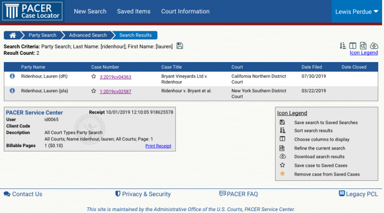
Task: Sort by Case Title column header
Action: 171,67
